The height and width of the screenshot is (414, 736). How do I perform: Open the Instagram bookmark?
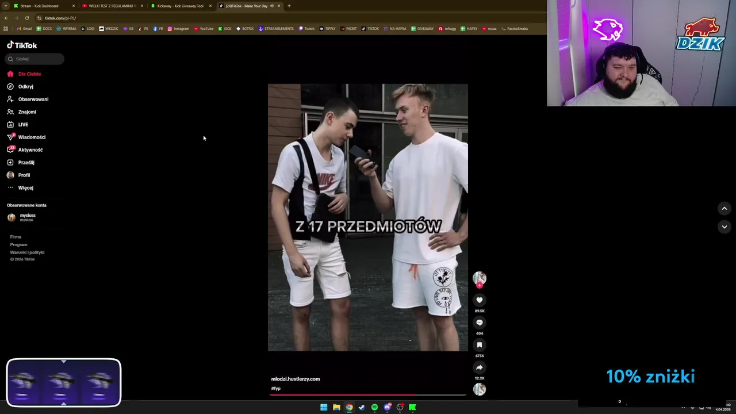[x=178, y=29]
